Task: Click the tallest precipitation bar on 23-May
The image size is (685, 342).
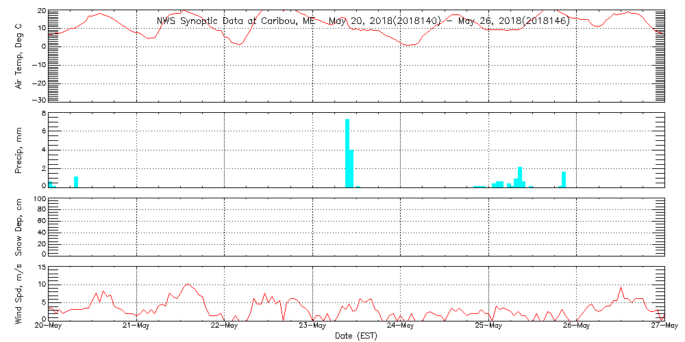Action: pos(347,153)
